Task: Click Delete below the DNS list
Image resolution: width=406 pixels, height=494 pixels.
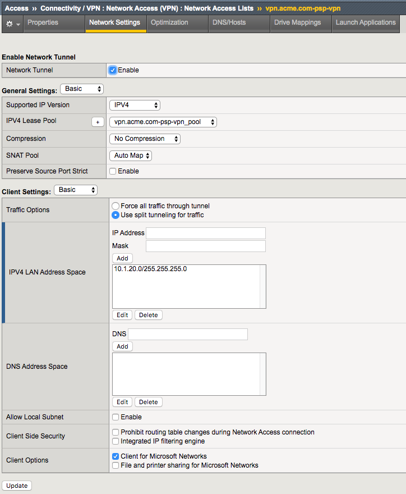Action: [x=149, y=402]
